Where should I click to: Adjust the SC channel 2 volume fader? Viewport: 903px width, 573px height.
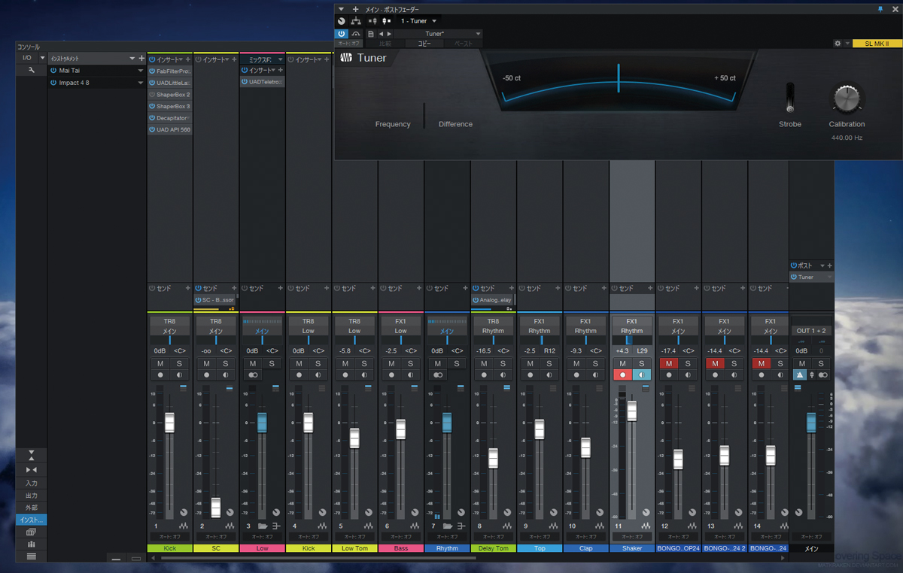[x=216, y=507]
